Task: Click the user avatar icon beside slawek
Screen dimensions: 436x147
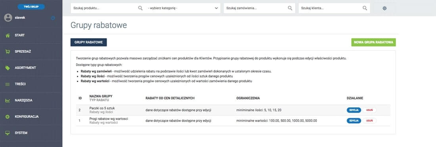Action: (8, 18)
